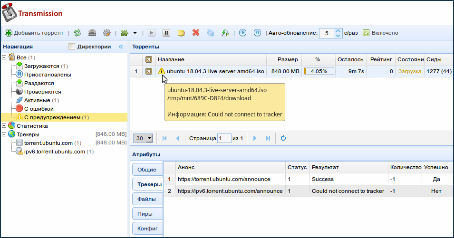Sort by the Размер column header
This screenshot has width=454, height=238.
[x=284, y=59]
